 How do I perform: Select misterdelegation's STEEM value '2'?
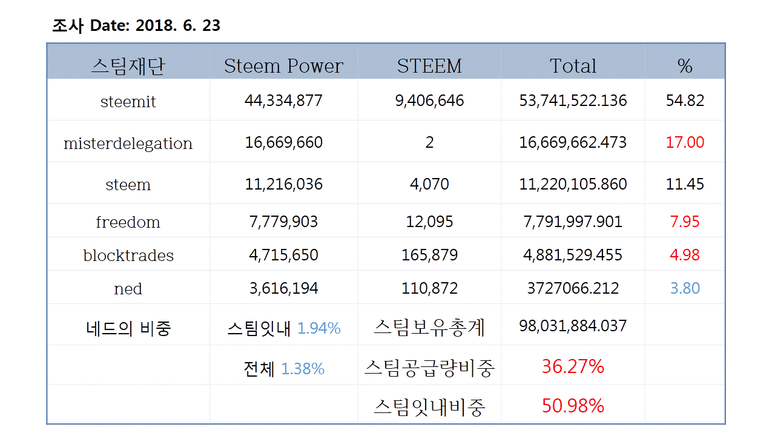[x=429, y=142]
